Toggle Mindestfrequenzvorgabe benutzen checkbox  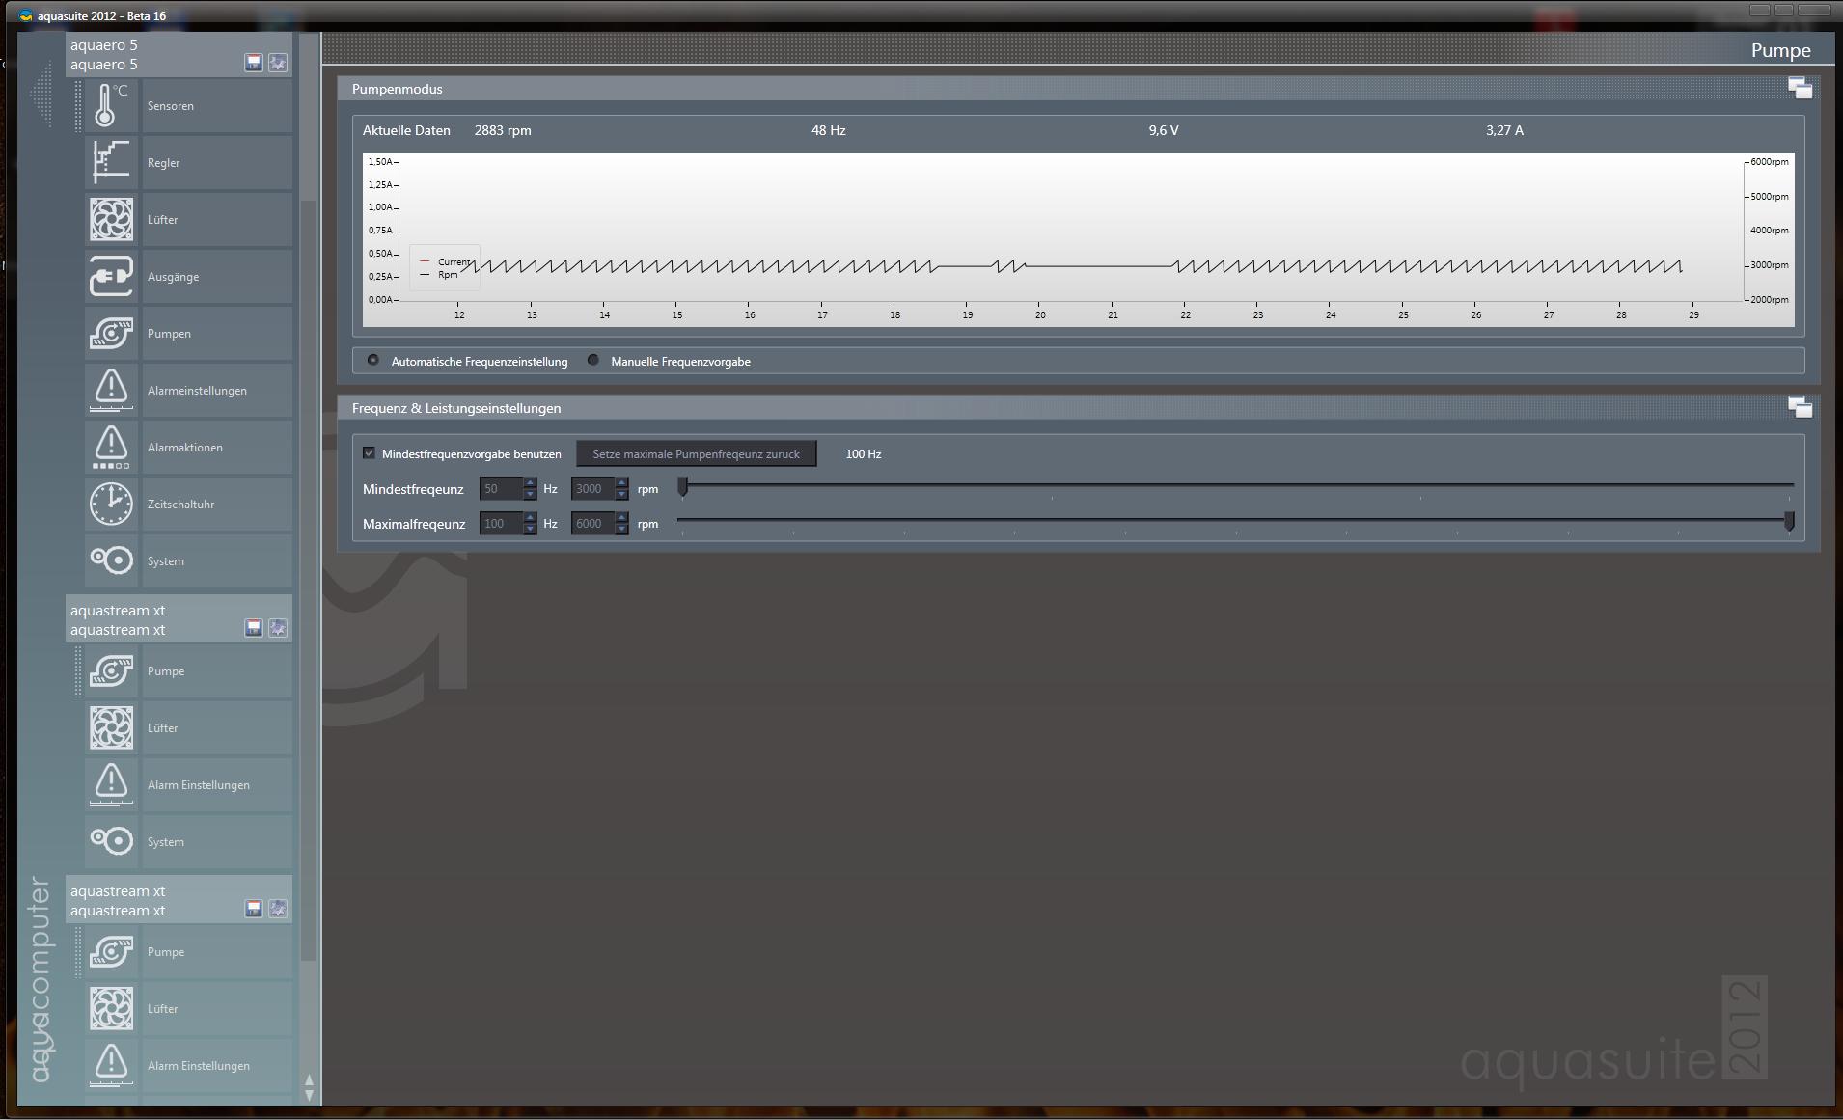pos(369,453)
